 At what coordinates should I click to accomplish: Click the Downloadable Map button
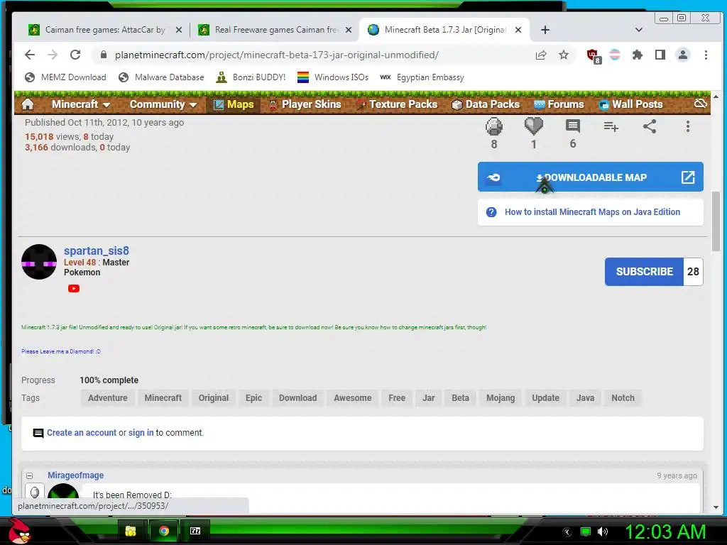point(590,177)
